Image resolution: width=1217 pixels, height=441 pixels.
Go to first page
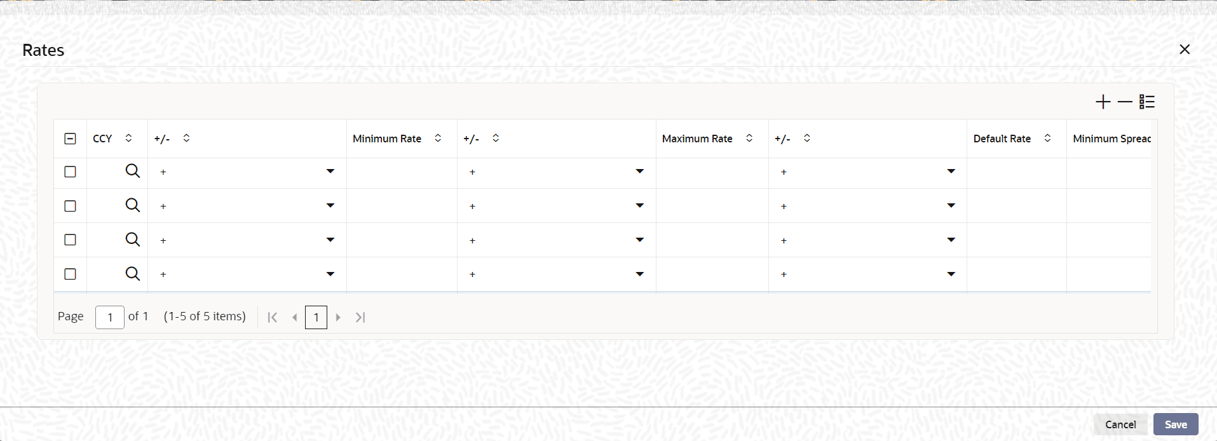pyautogui.click(x=272, y=317)
